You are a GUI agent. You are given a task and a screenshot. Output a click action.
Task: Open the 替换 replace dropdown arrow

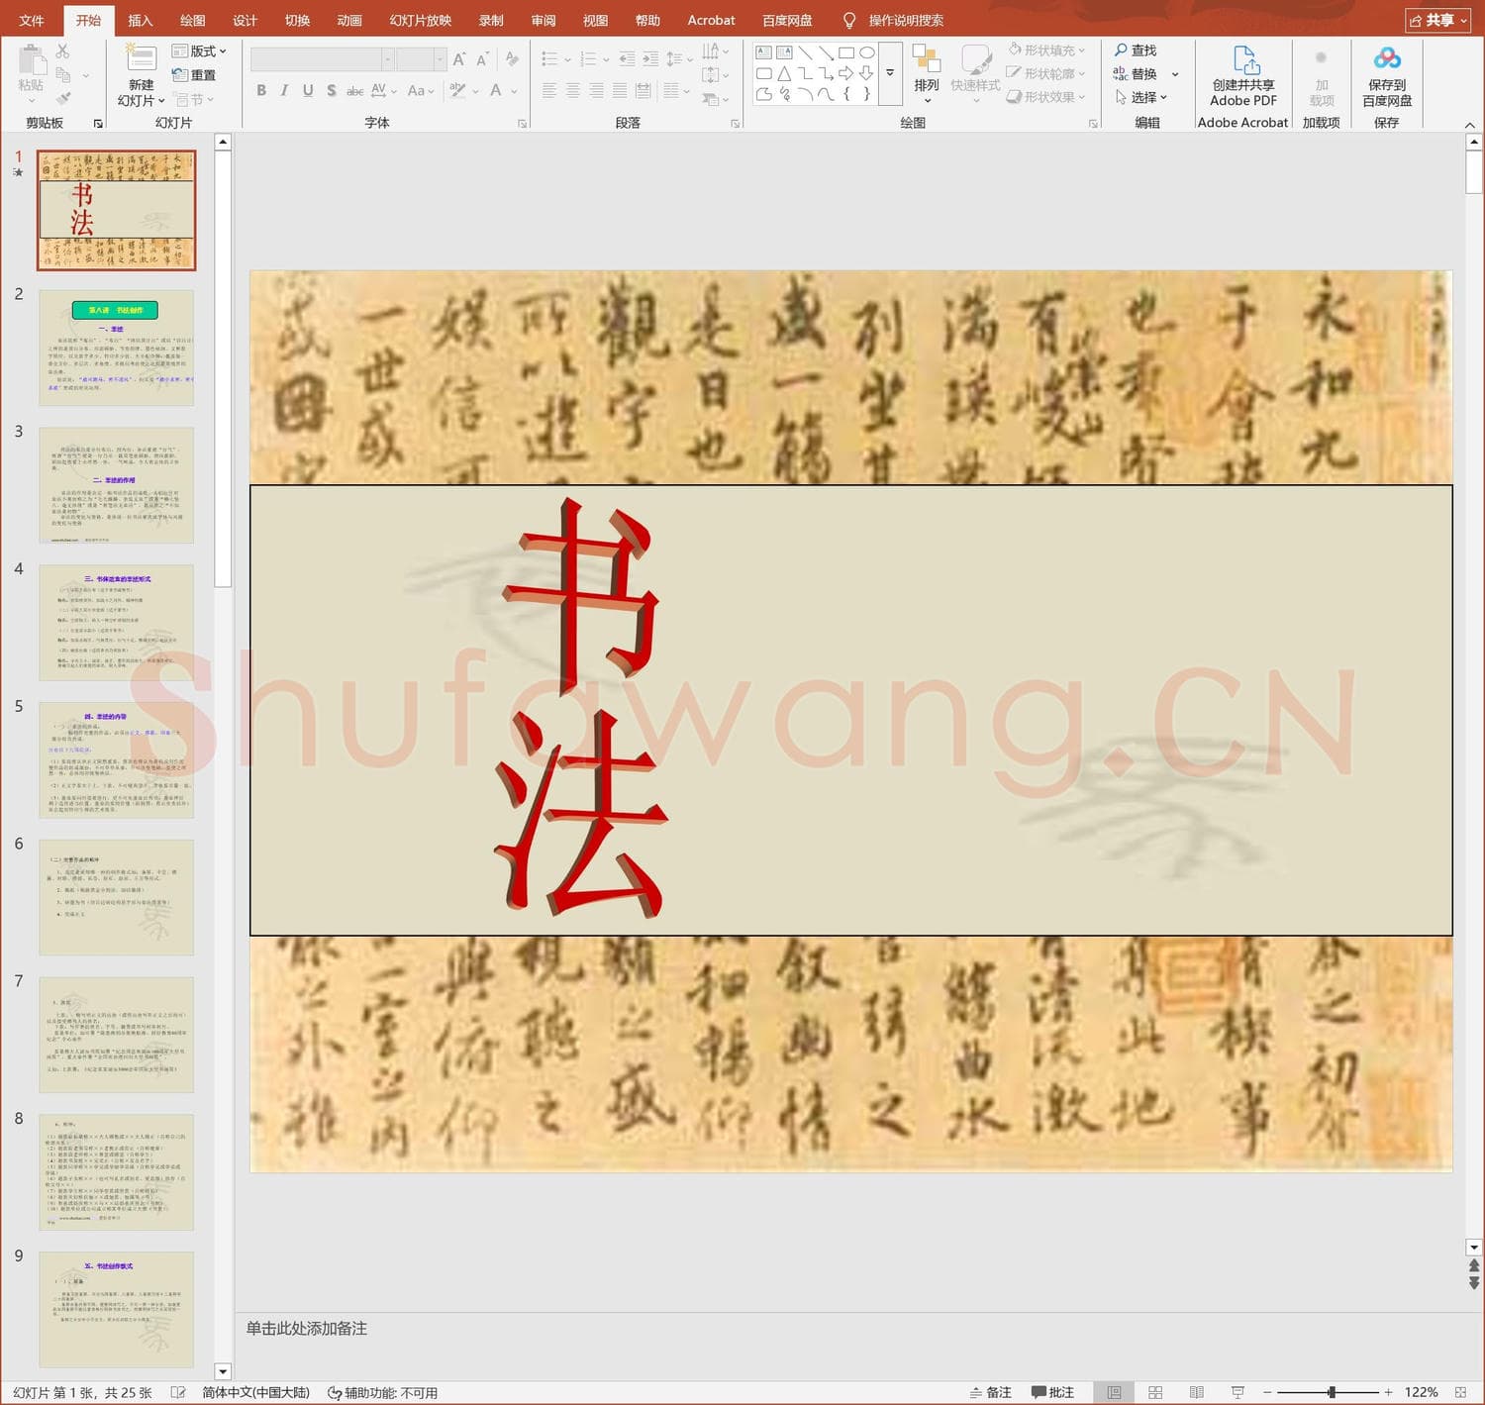tap(1175, 74)
